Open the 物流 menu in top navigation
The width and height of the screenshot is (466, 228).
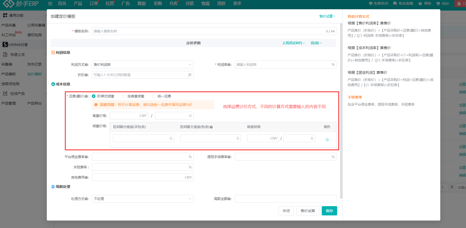[205, 4]
